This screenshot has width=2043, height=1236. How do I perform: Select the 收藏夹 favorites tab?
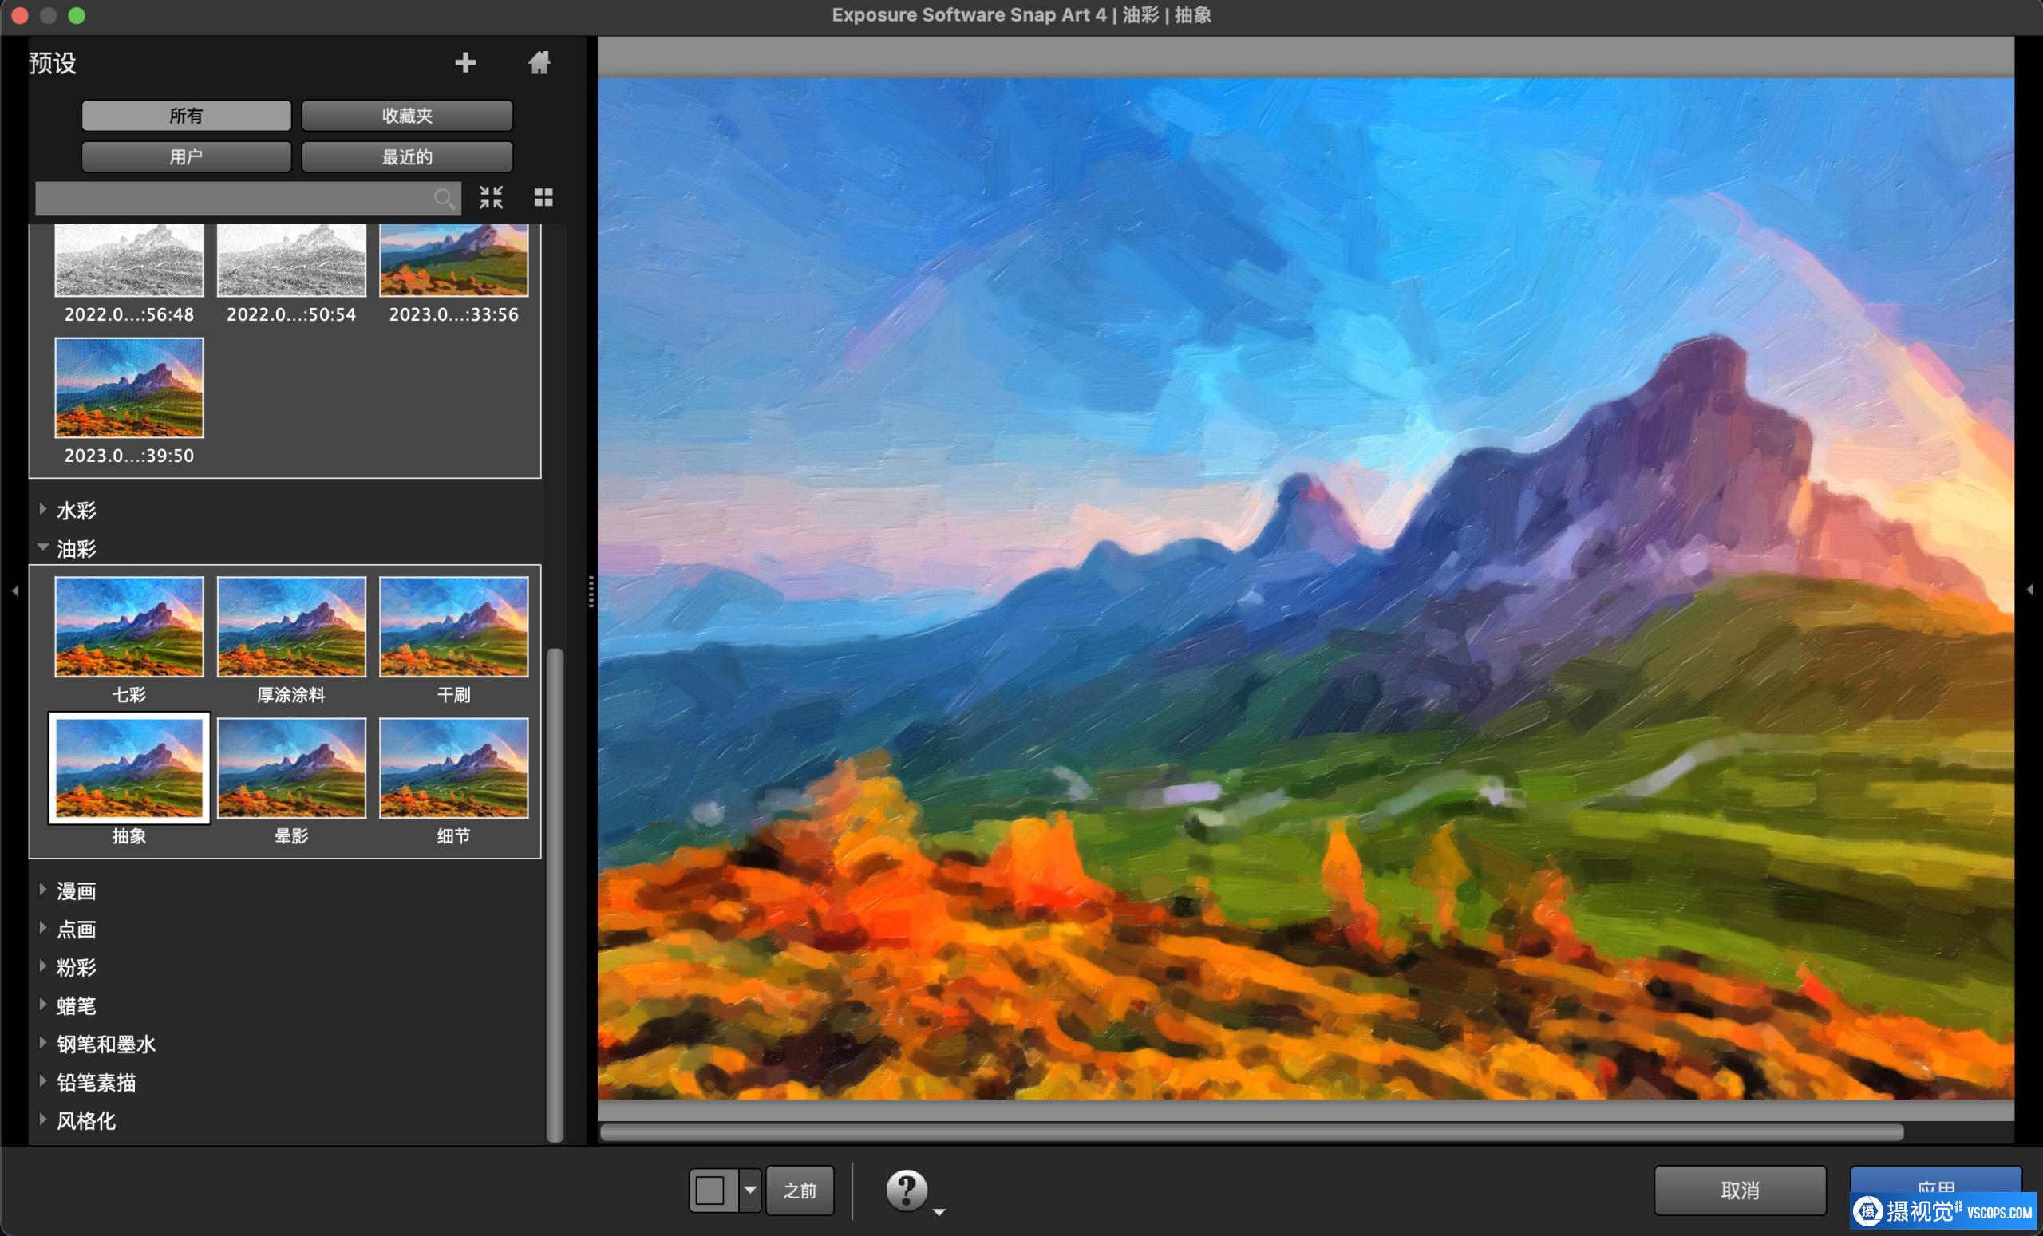pyautogui.click(x=406, y=116)
